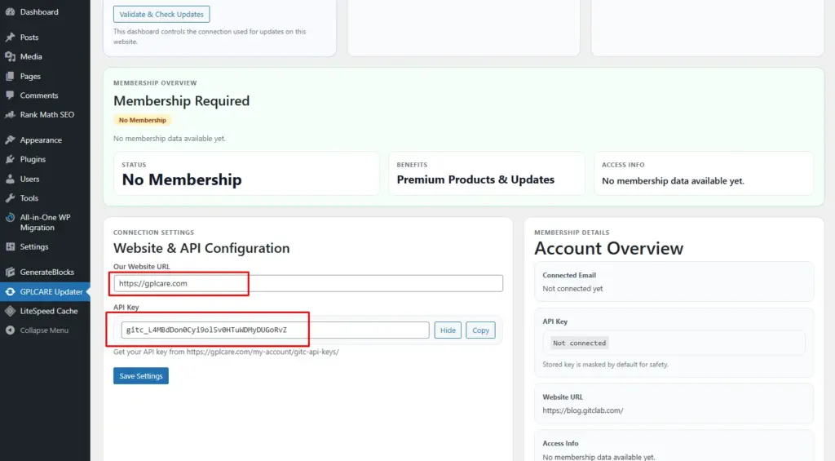This screenshot has height=461, width=835.
Task: Click the Media icon in sidebar
Action: 10,57
